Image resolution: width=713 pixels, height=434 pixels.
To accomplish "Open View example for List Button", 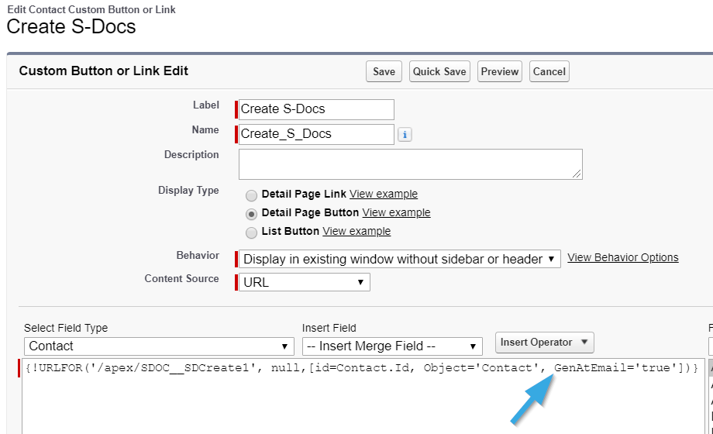I will pyautogui.click(x=356, y=231).
